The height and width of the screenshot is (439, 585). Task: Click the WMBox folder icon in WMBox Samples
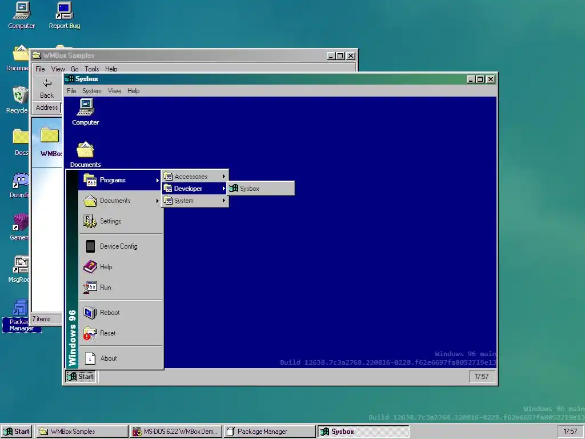[x=50, y=135]
